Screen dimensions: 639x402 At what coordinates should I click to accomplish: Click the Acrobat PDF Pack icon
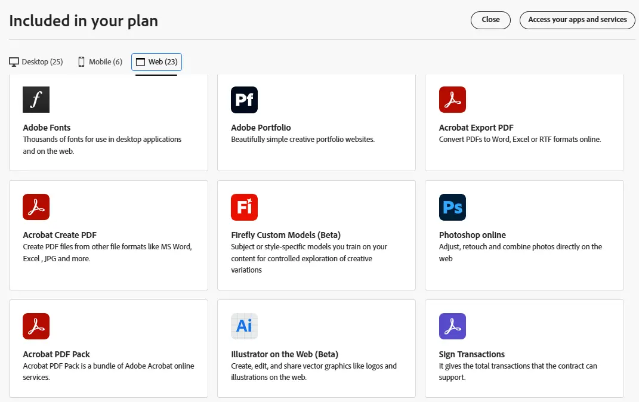[x=36, y=326]
